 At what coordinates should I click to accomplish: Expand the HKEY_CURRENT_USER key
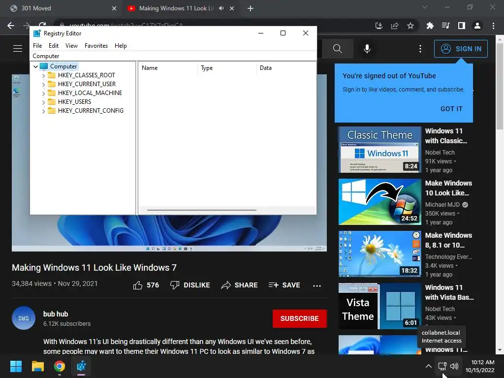coord(43,84)
